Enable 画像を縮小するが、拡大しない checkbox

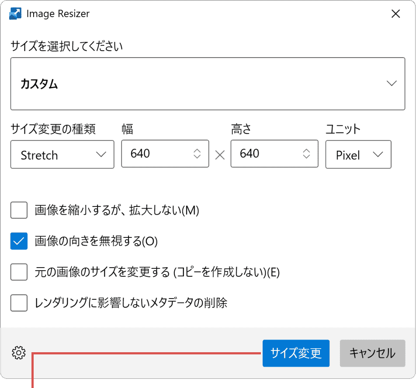pos(19,210)
